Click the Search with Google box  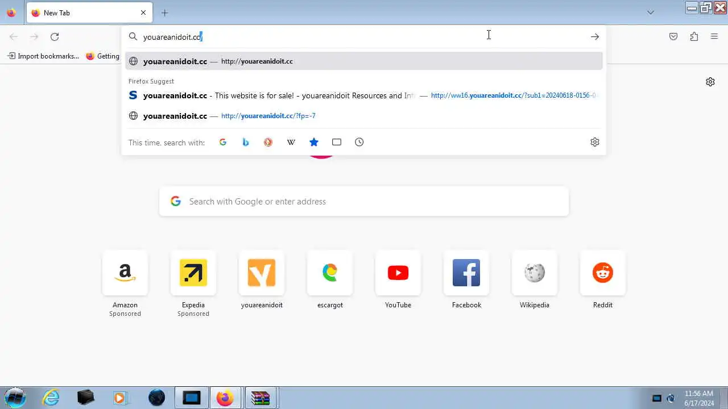point(364,201)
